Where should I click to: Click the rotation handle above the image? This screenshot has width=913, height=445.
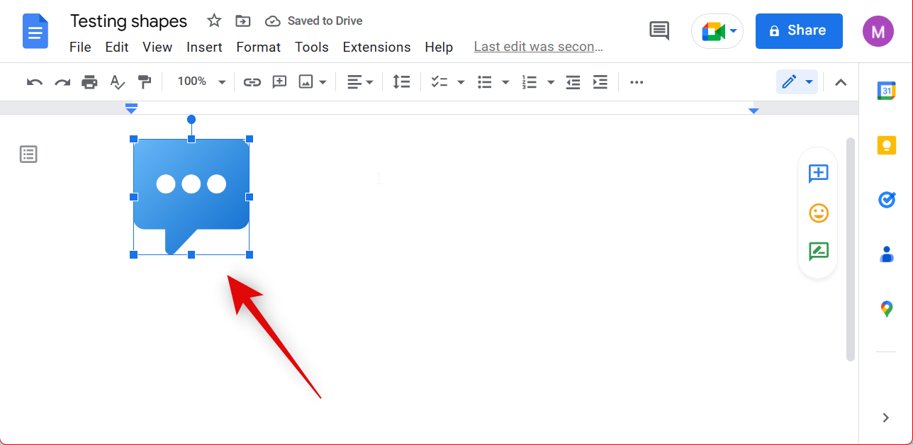pyautogui.click(x=191, y=120)
